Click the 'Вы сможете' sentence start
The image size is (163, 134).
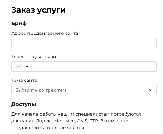[114, 121]
